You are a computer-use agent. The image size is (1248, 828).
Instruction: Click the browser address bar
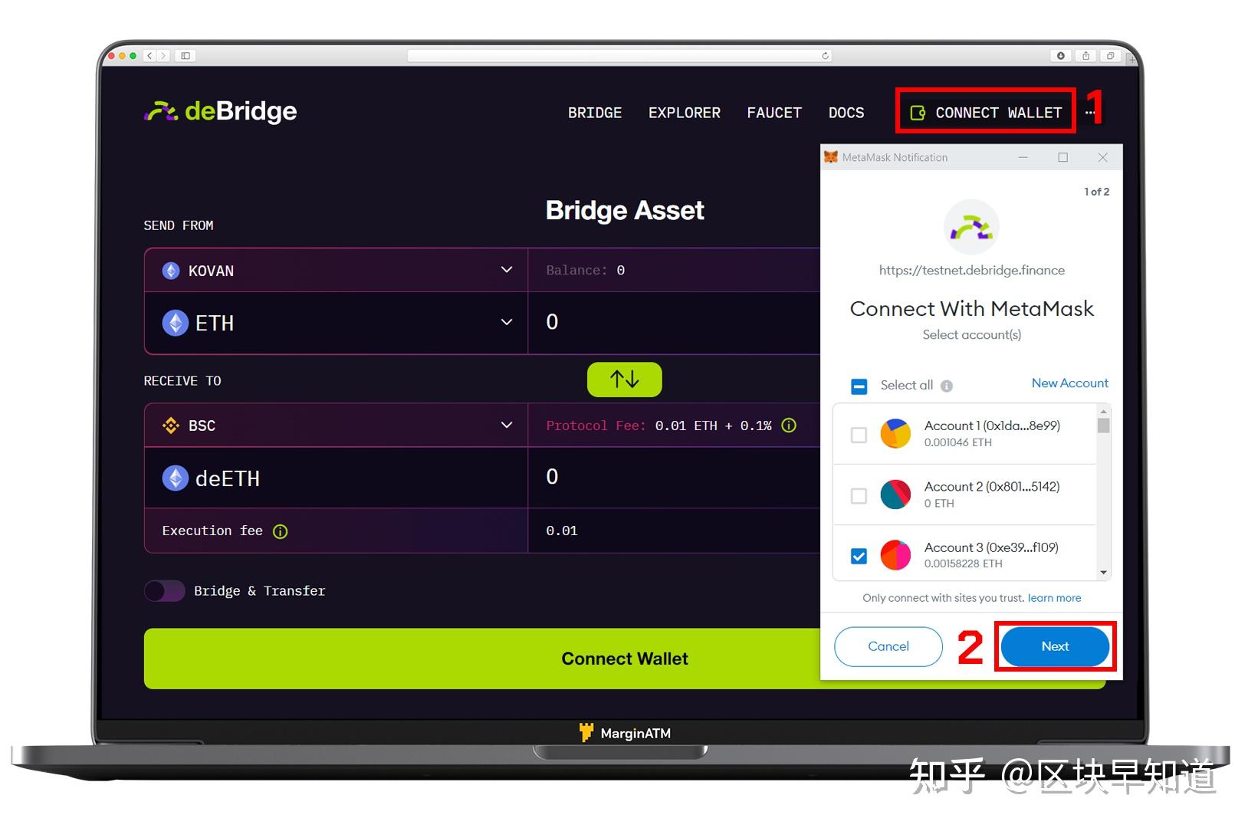click(619, 56)
